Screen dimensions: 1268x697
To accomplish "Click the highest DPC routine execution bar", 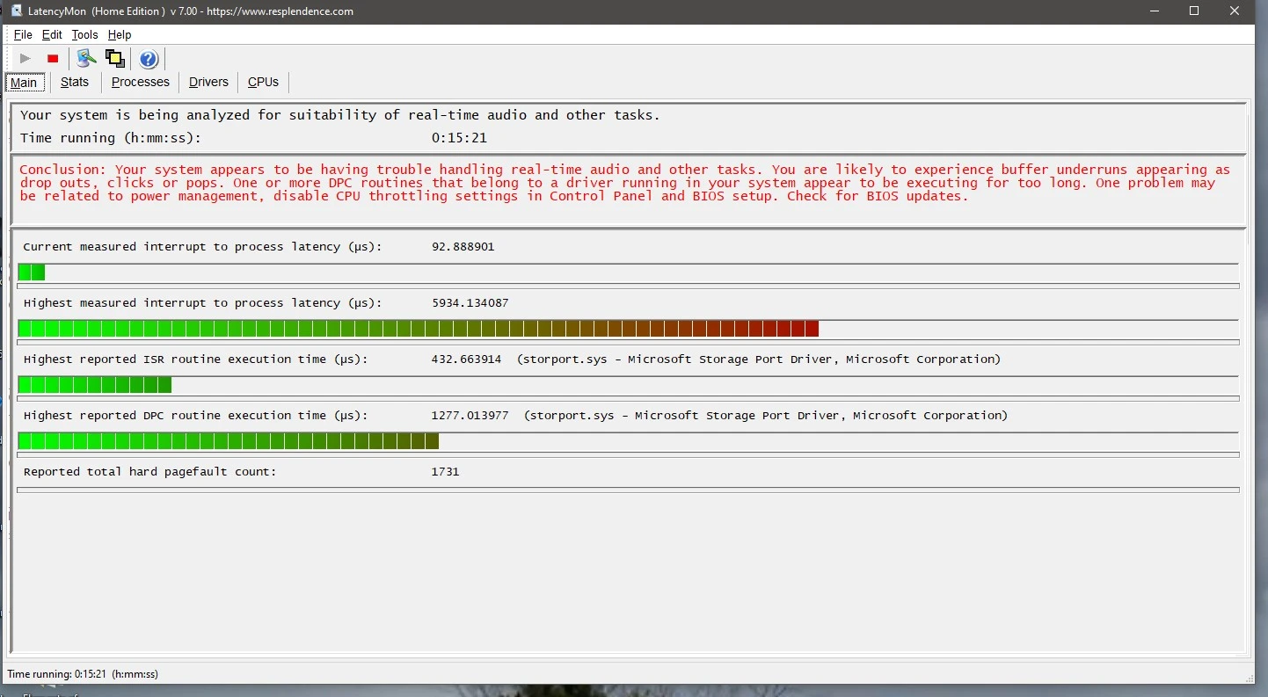I will click(x=229, y=441).
